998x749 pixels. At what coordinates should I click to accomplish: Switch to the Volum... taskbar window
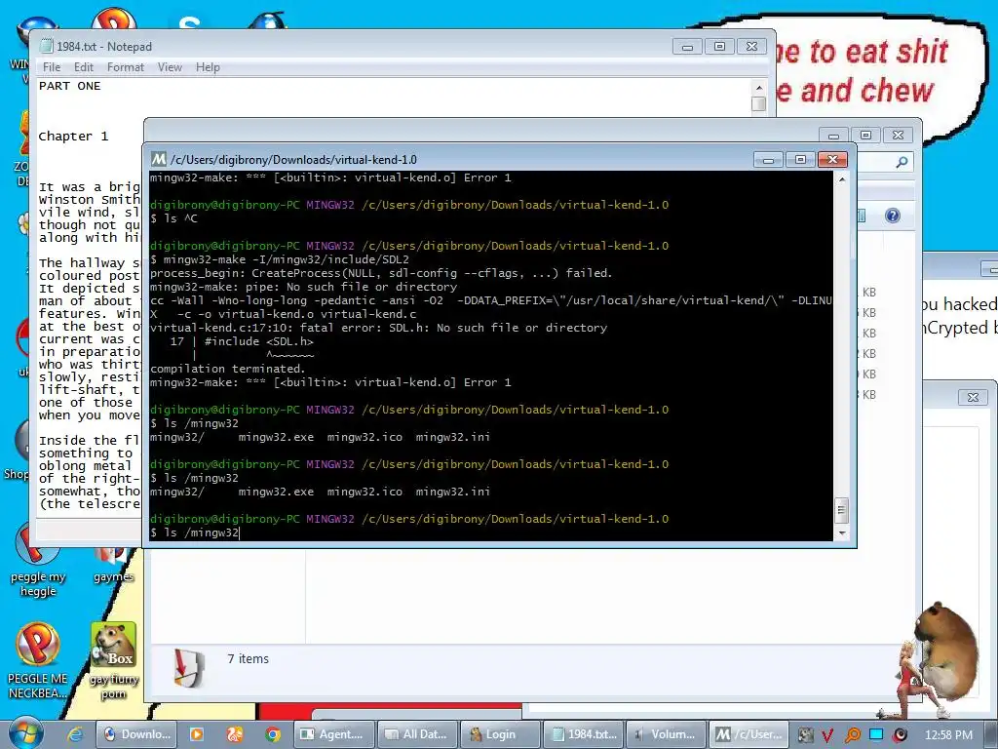point(667,734)
